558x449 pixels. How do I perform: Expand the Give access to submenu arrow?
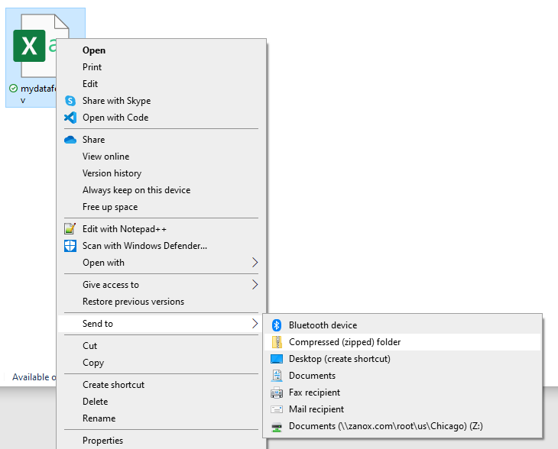(255, 285)
